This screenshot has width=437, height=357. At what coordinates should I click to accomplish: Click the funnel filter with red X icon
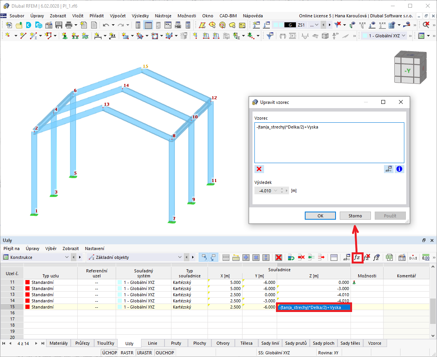click(338, 25)
